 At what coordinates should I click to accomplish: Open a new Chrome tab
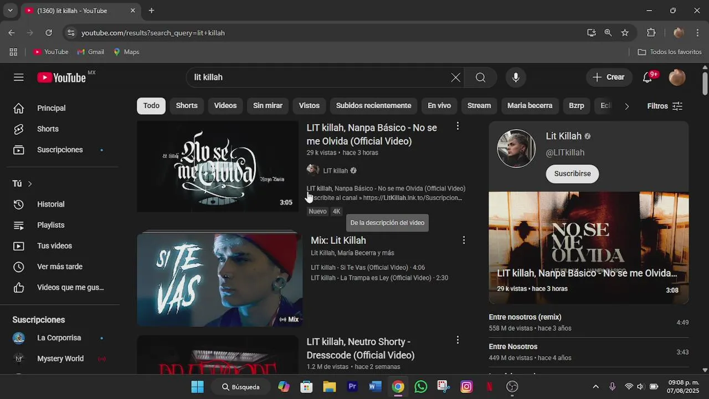coord(151,11)
